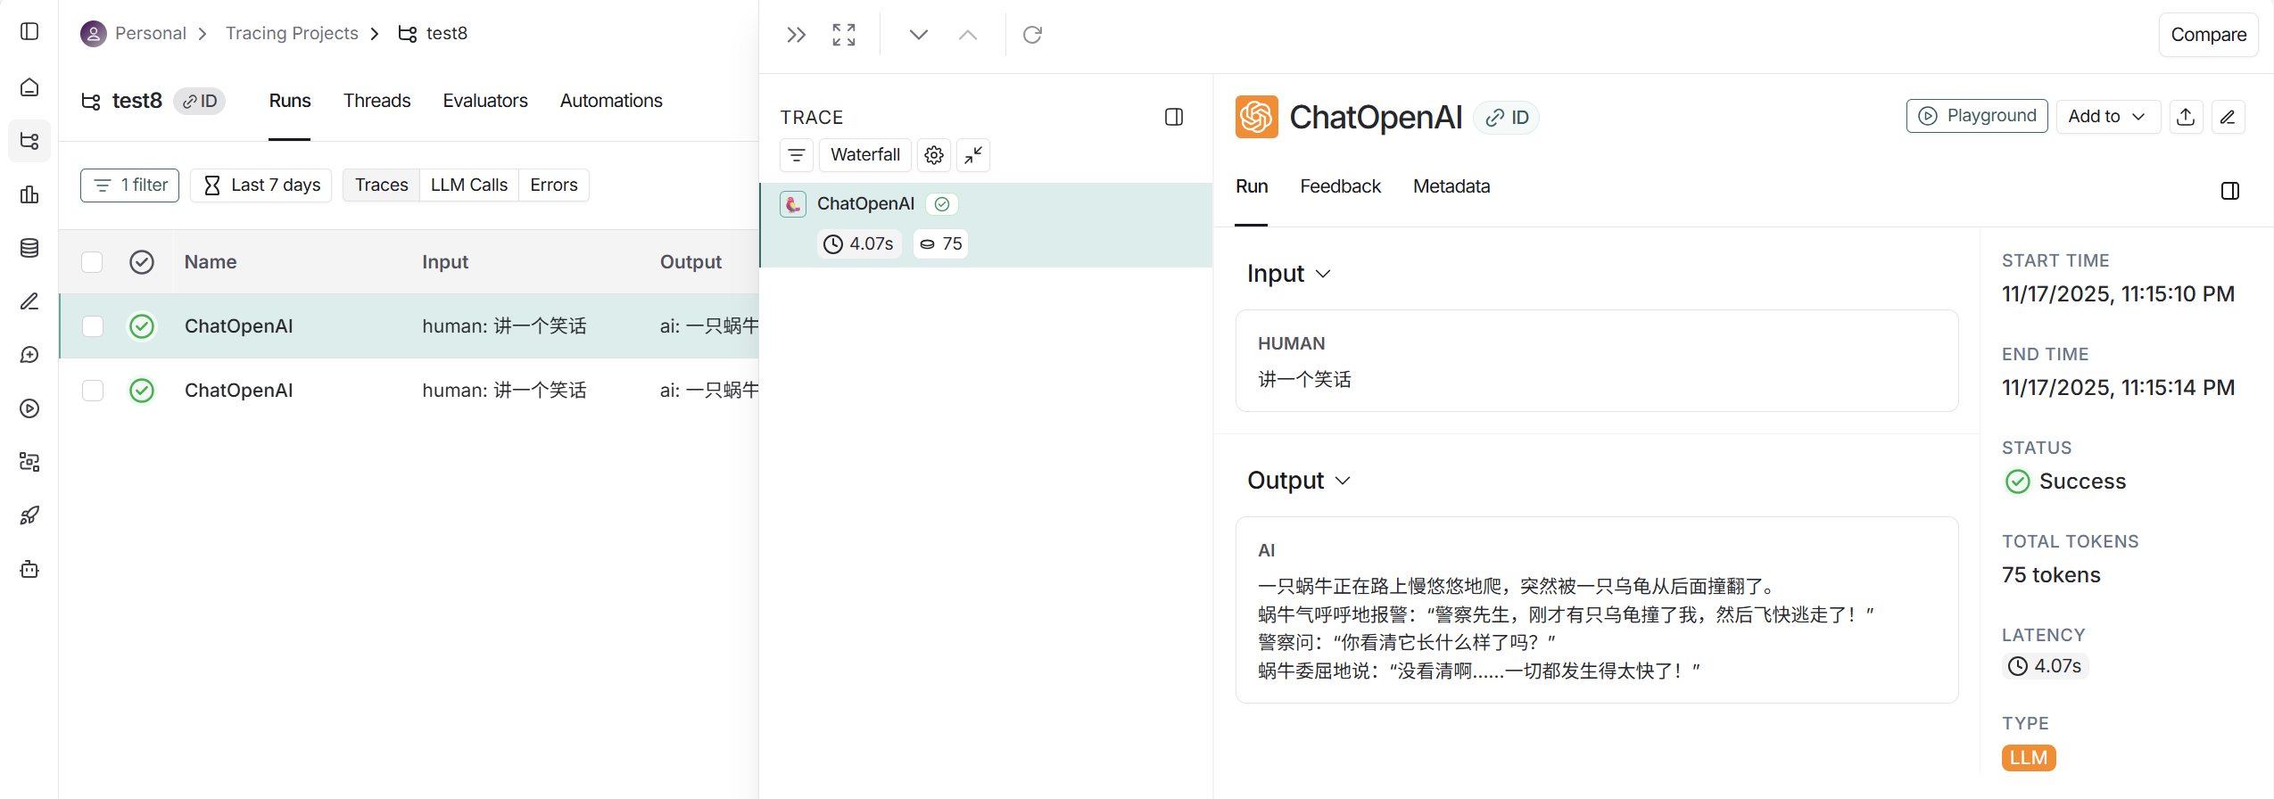Refresh the trace view
2274x799 pixels.
(x=1032, y=35)
